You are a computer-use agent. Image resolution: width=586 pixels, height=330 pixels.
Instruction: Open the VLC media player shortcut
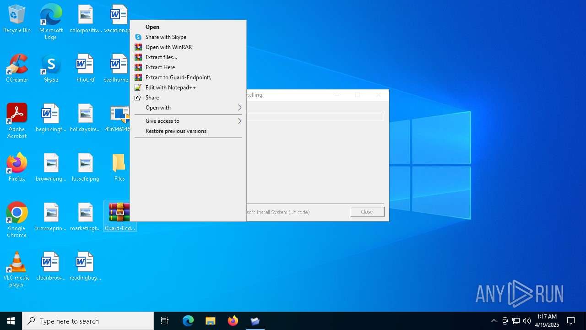(17, 269)
